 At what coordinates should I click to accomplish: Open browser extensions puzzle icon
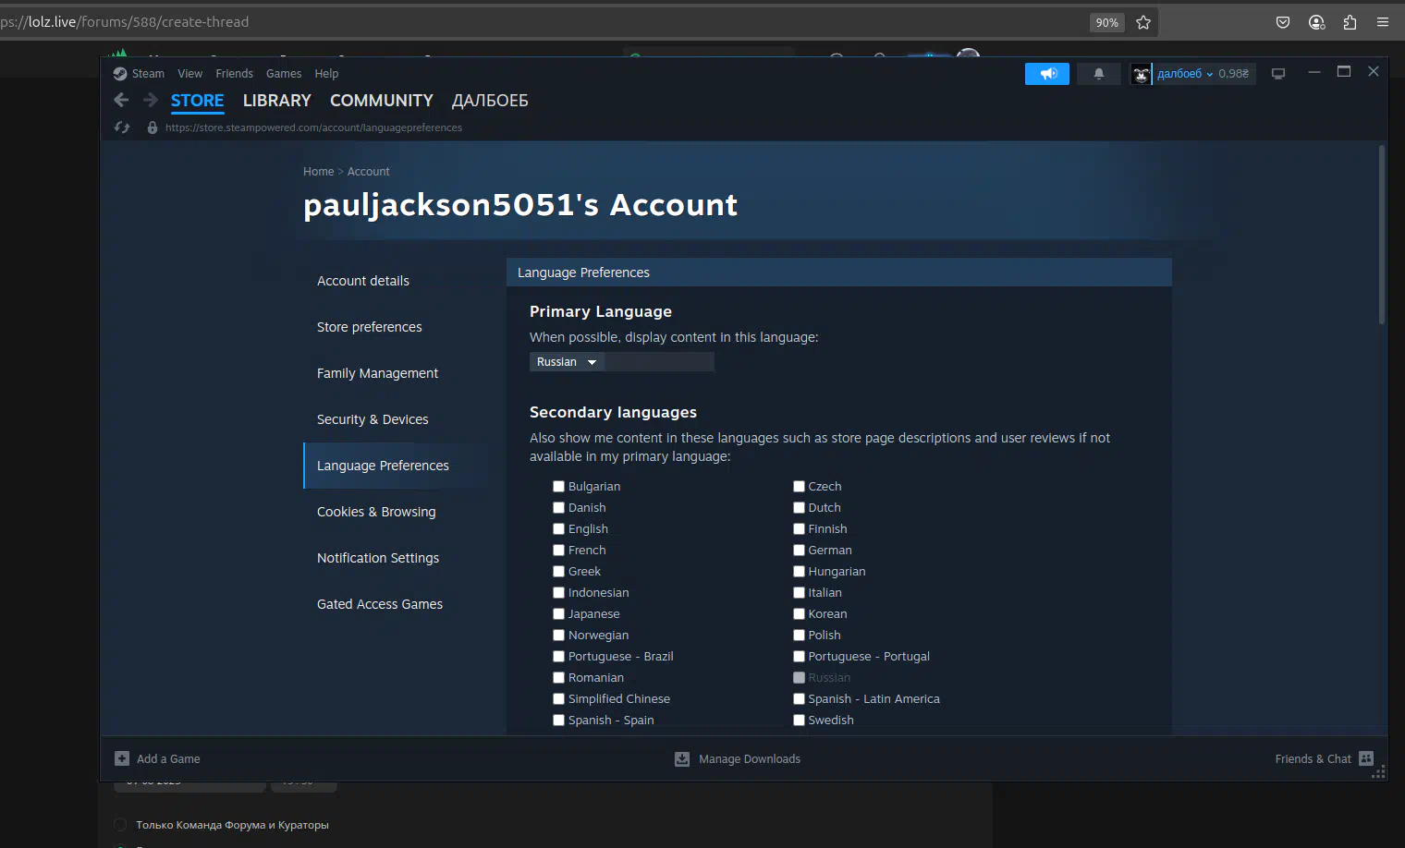click(1350, 22)
